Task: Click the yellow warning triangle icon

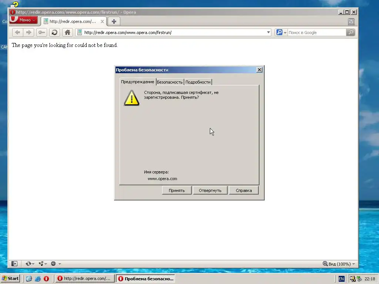Action: [131, 98]
